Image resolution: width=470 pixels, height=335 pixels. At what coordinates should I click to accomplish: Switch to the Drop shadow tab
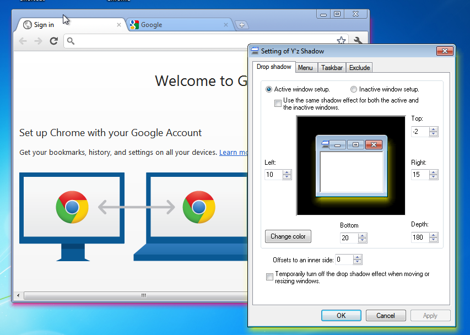(274, 67)
